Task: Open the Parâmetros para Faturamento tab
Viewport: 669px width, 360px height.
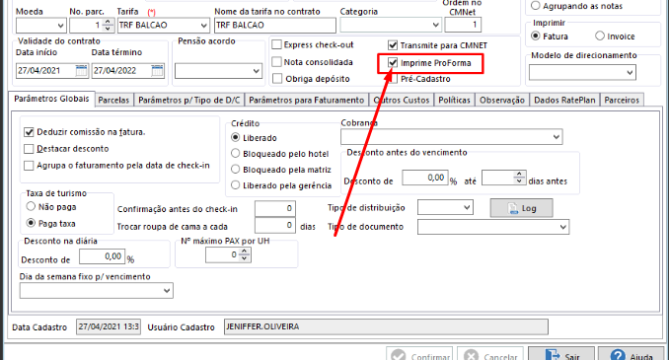Action: 306,101
